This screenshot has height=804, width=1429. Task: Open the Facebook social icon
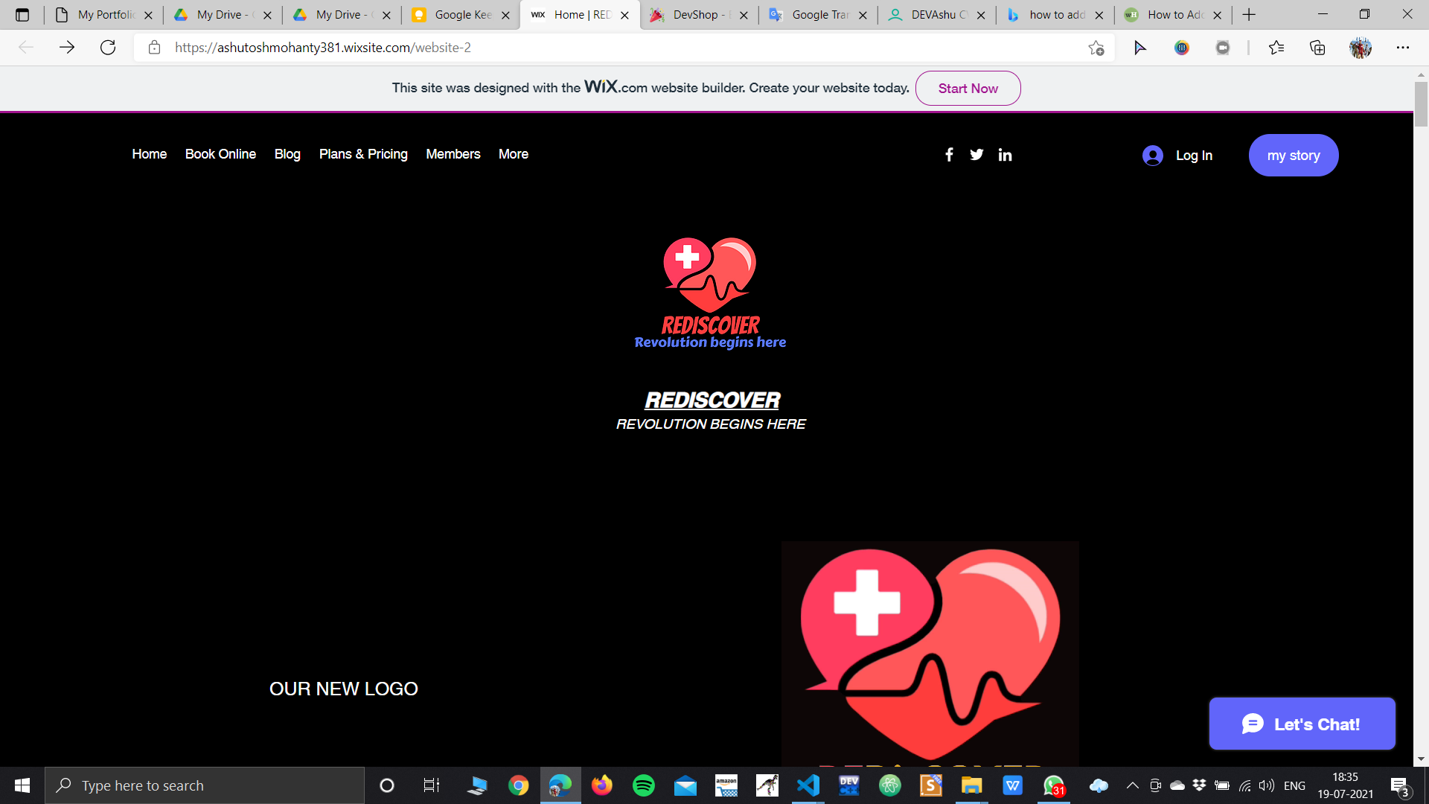pos(949,154)
